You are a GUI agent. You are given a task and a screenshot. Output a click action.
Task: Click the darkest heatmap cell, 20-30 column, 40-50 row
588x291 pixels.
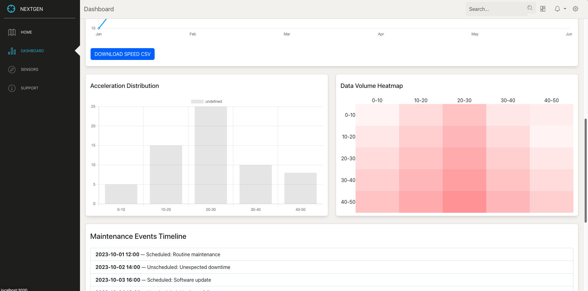pyautogui.click(x=464, y=202)
